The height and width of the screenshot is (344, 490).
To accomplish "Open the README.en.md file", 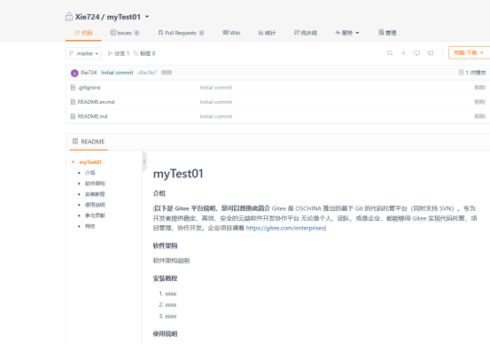I will click(96, 102).
